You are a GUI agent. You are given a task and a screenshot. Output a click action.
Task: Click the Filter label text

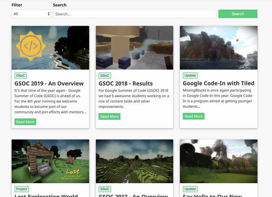coord(17,5)
